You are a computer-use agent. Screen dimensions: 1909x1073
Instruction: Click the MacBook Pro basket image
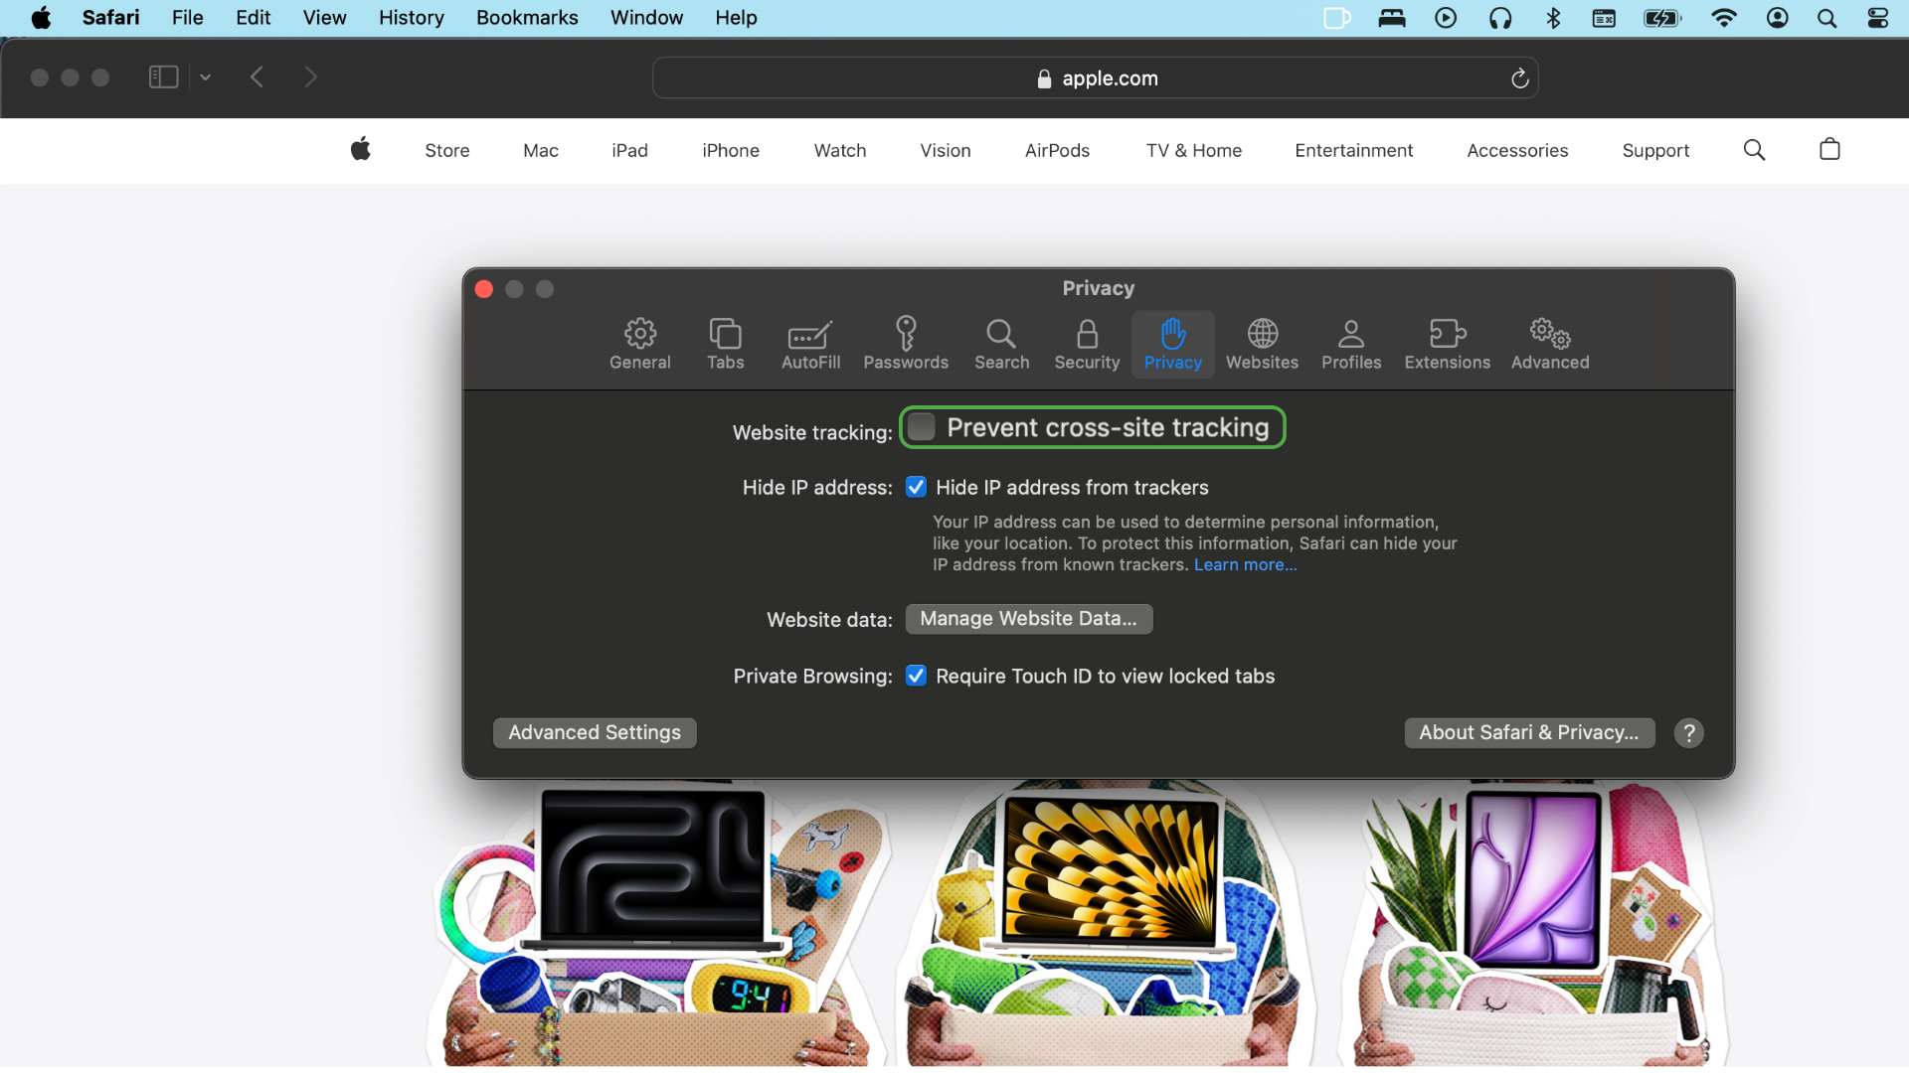tap(657, 924)
